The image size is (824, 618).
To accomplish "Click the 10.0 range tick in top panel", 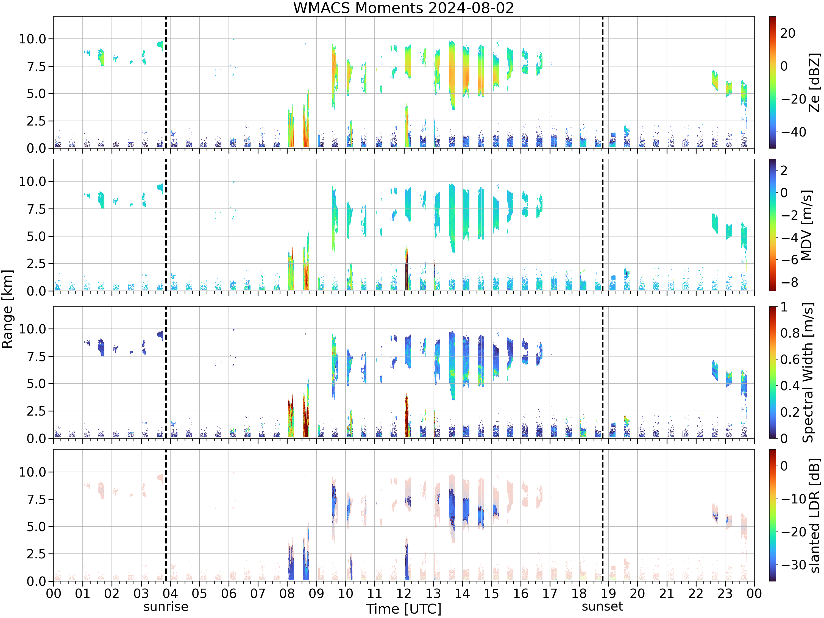I will point(32,39).
